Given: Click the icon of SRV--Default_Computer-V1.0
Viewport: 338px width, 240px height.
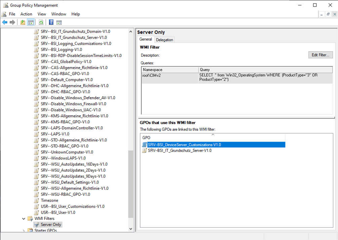Looking at the screenshot, I should pos(37,79).
